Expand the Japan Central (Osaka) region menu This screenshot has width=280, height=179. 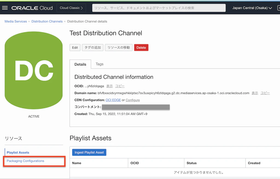pos(252,8)
